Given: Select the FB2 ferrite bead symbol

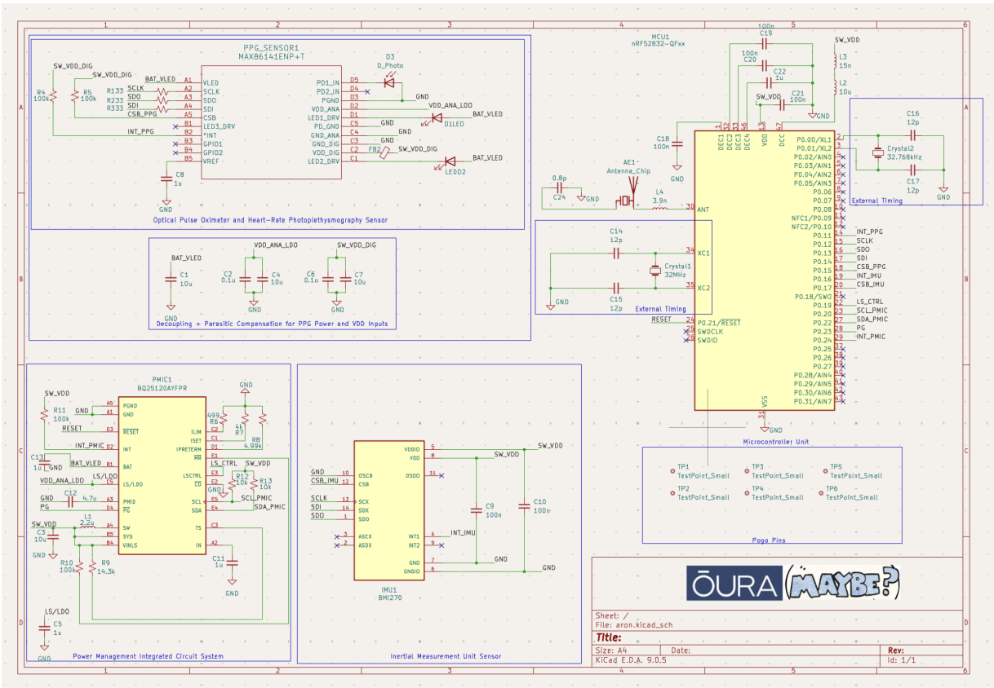Looking at the screenshot, I should (x=385, y=152).
